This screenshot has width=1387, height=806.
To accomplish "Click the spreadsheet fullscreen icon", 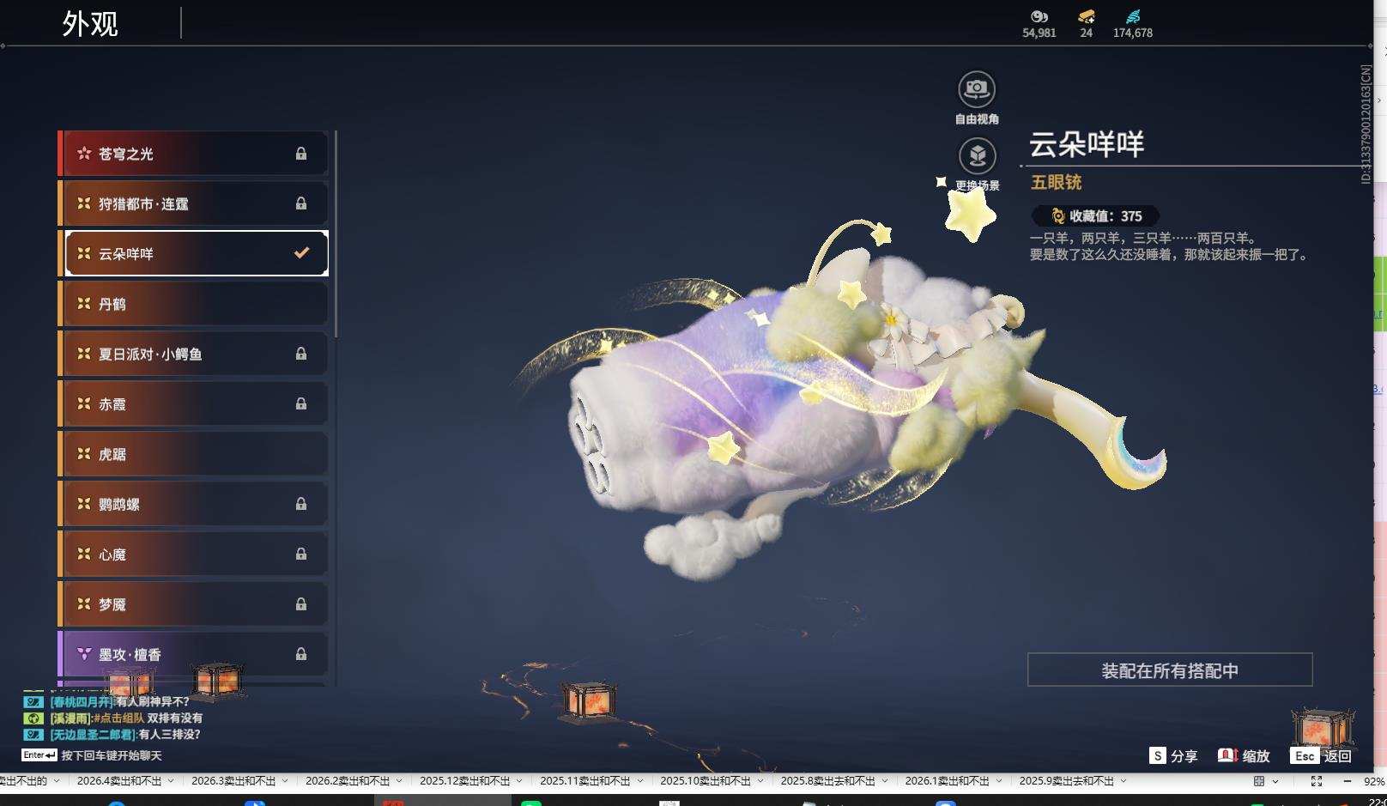I will click(x=1317, y=781).
